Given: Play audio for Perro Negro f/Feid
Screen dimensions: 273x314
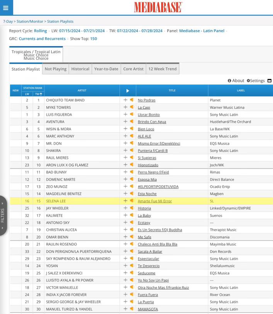Looking at the screenshot, I should [132, 172].
